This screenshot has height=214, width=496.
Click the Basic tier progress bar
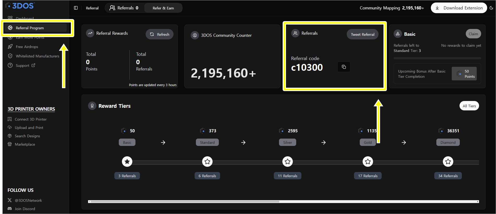[437, 58]
